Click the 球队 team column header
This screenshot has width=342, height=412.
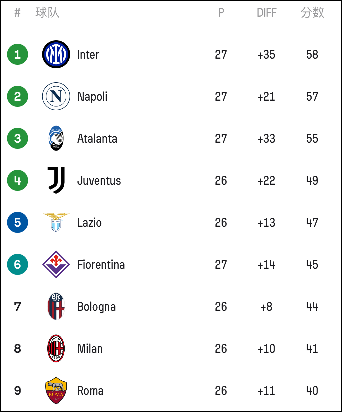point(47,13)
